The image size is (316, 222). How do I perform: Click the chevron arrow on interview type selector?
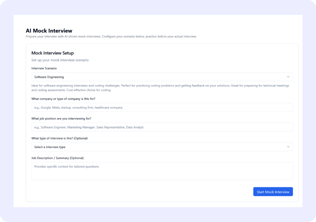coord(288,147)
